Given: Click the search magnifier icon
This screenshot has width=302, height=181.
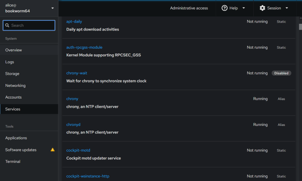Looking at the screenshot, I should (x=7, y=25).
